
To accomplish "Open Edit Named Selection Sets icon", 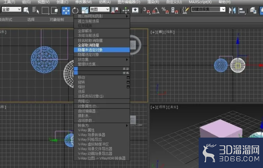I will (186, 10).
